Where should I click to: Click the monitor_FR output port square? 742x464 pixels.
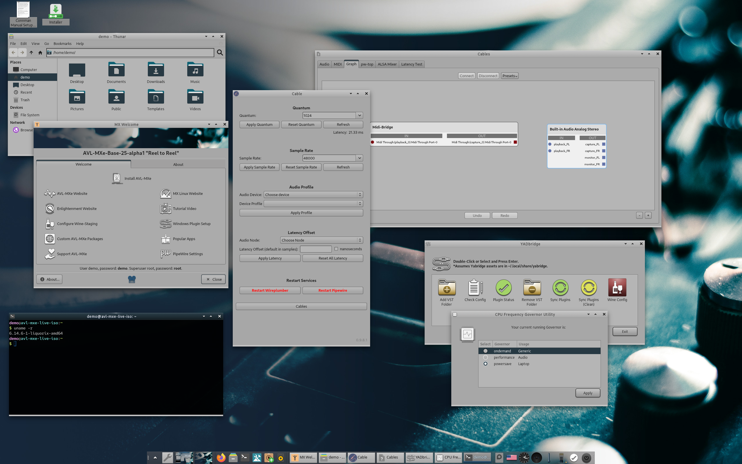click(604, 164)
